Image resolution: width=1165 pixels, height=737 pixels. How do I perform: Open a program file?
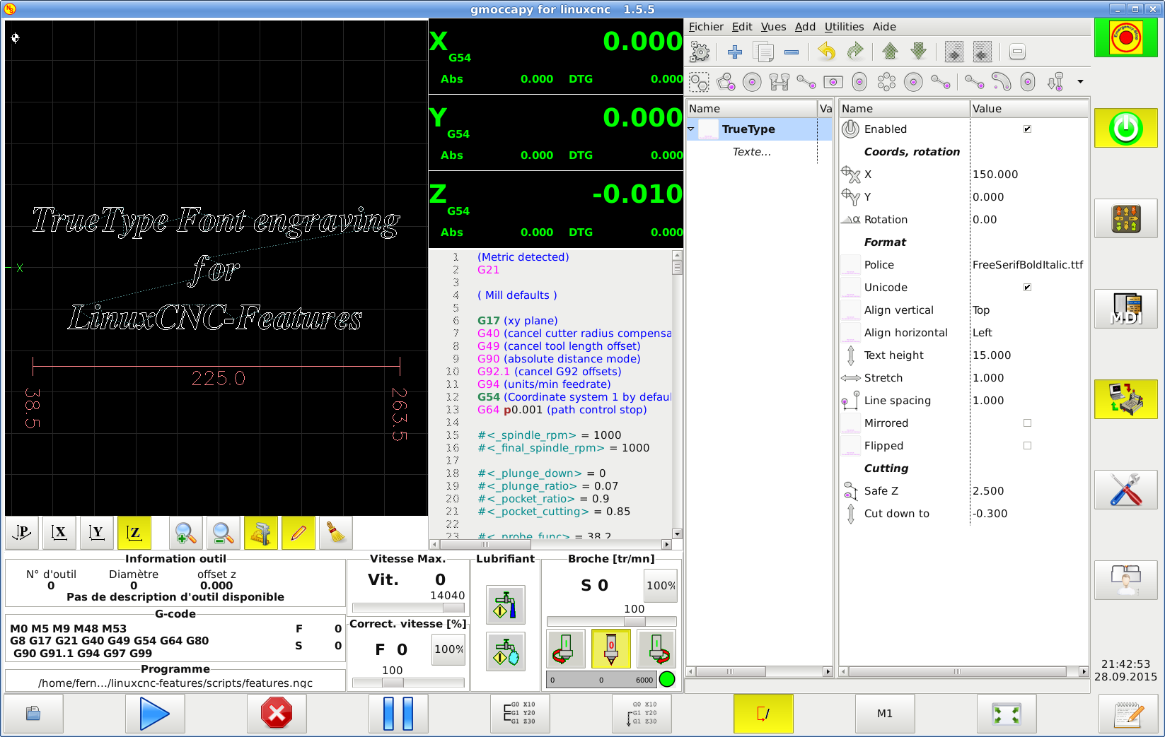tap(33, 714)
